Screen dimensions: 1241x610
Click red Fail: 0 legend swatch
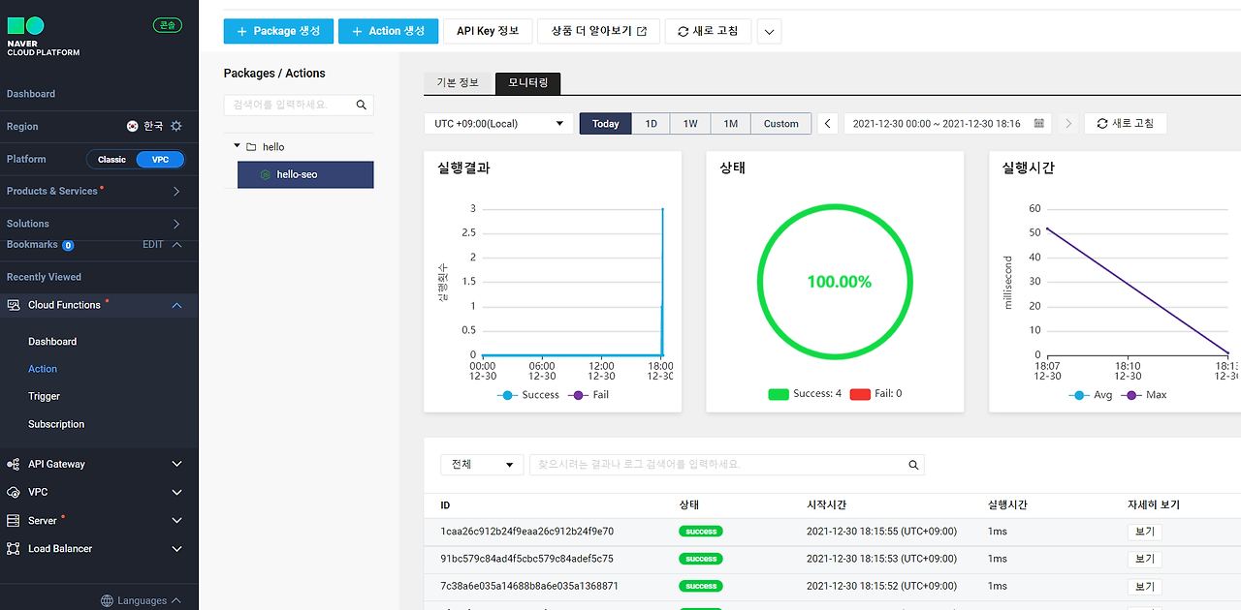[860, 394]
